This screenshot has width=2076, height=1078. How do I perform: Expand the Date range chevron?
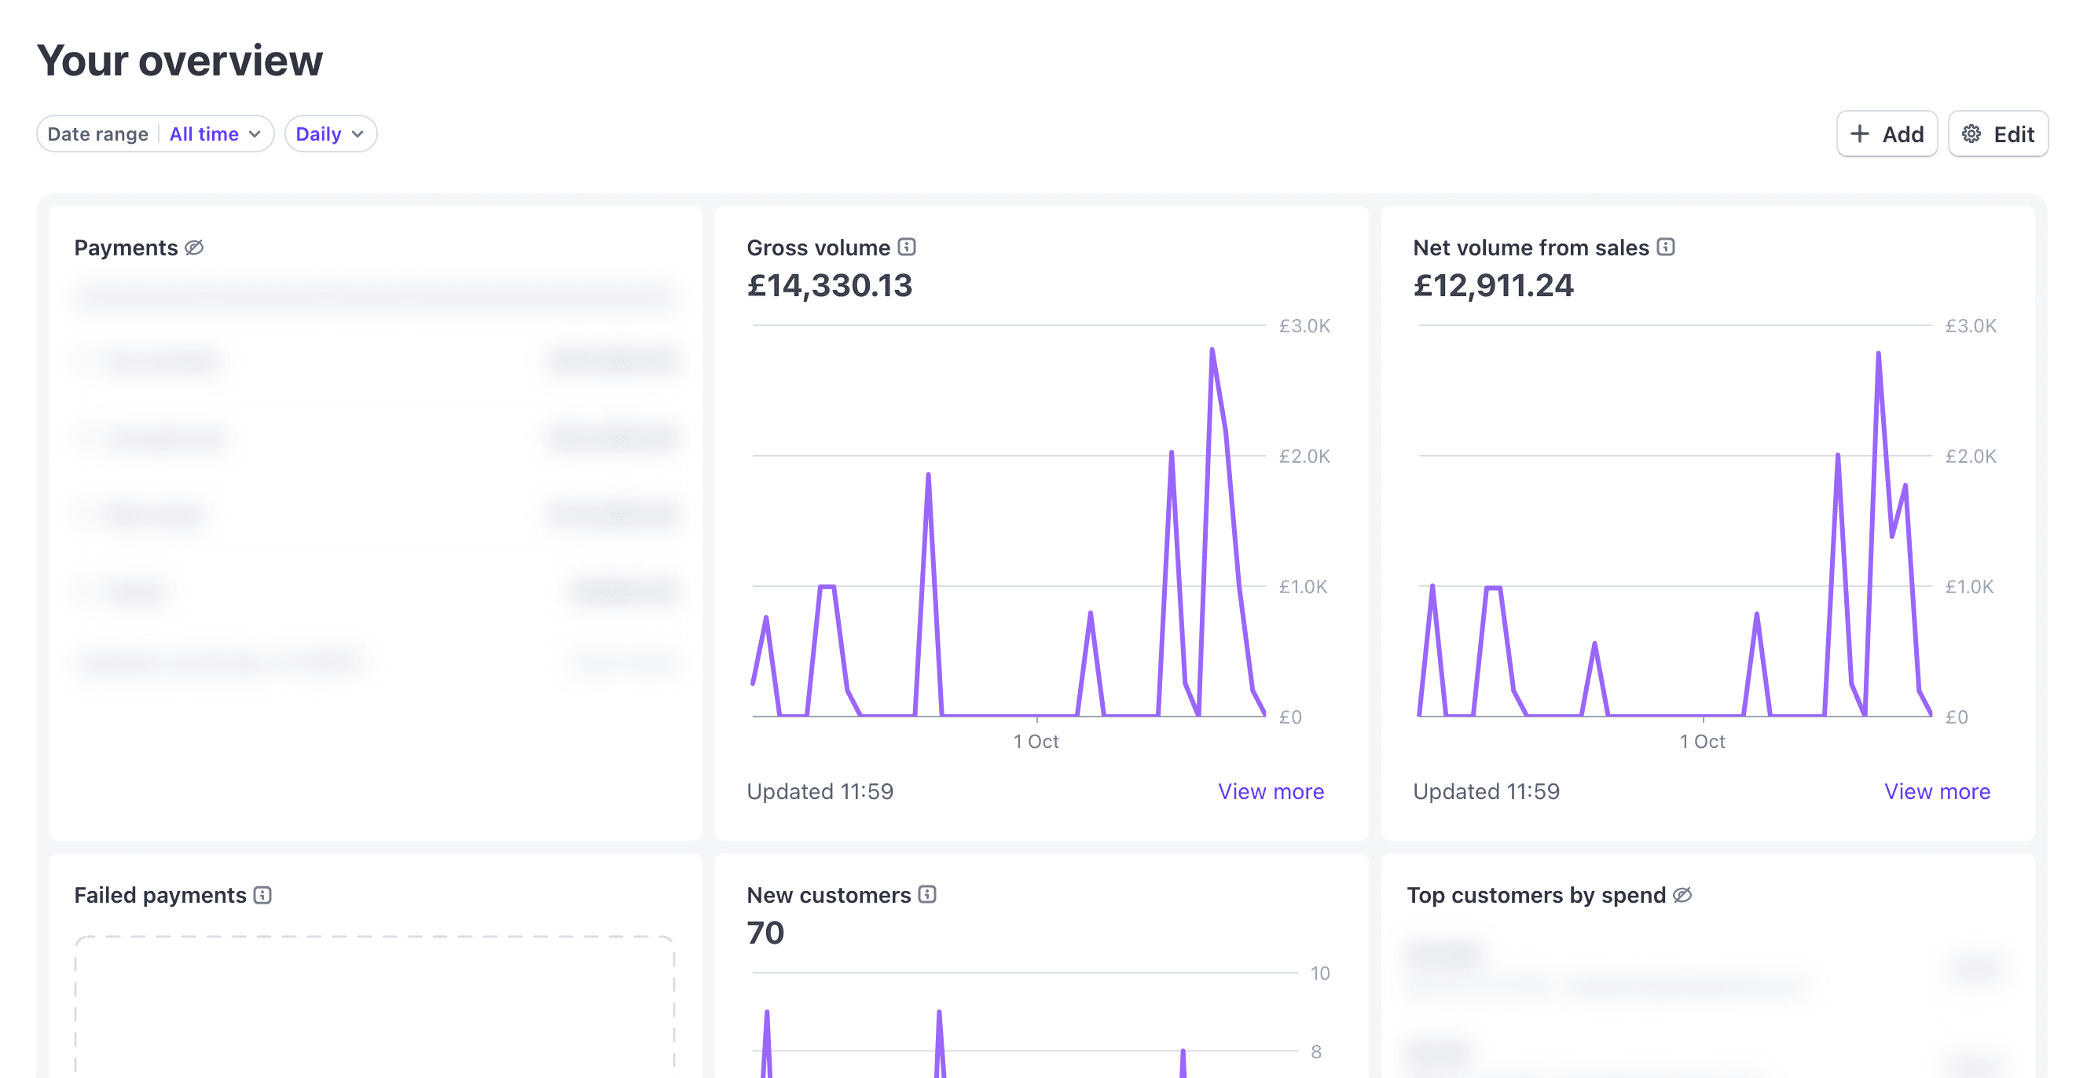(256, 134)
